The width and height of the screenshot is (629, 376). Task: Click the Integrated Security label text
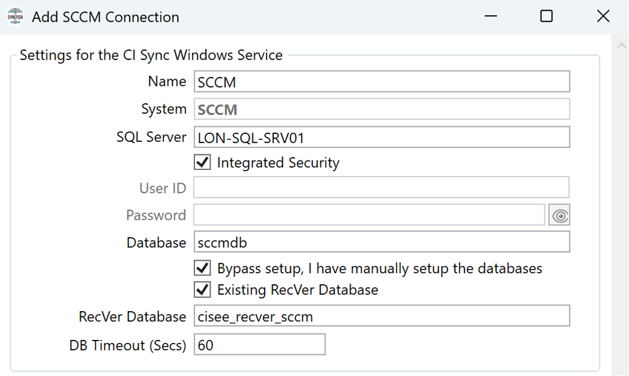pyautogui.click(x=278, y=163)
